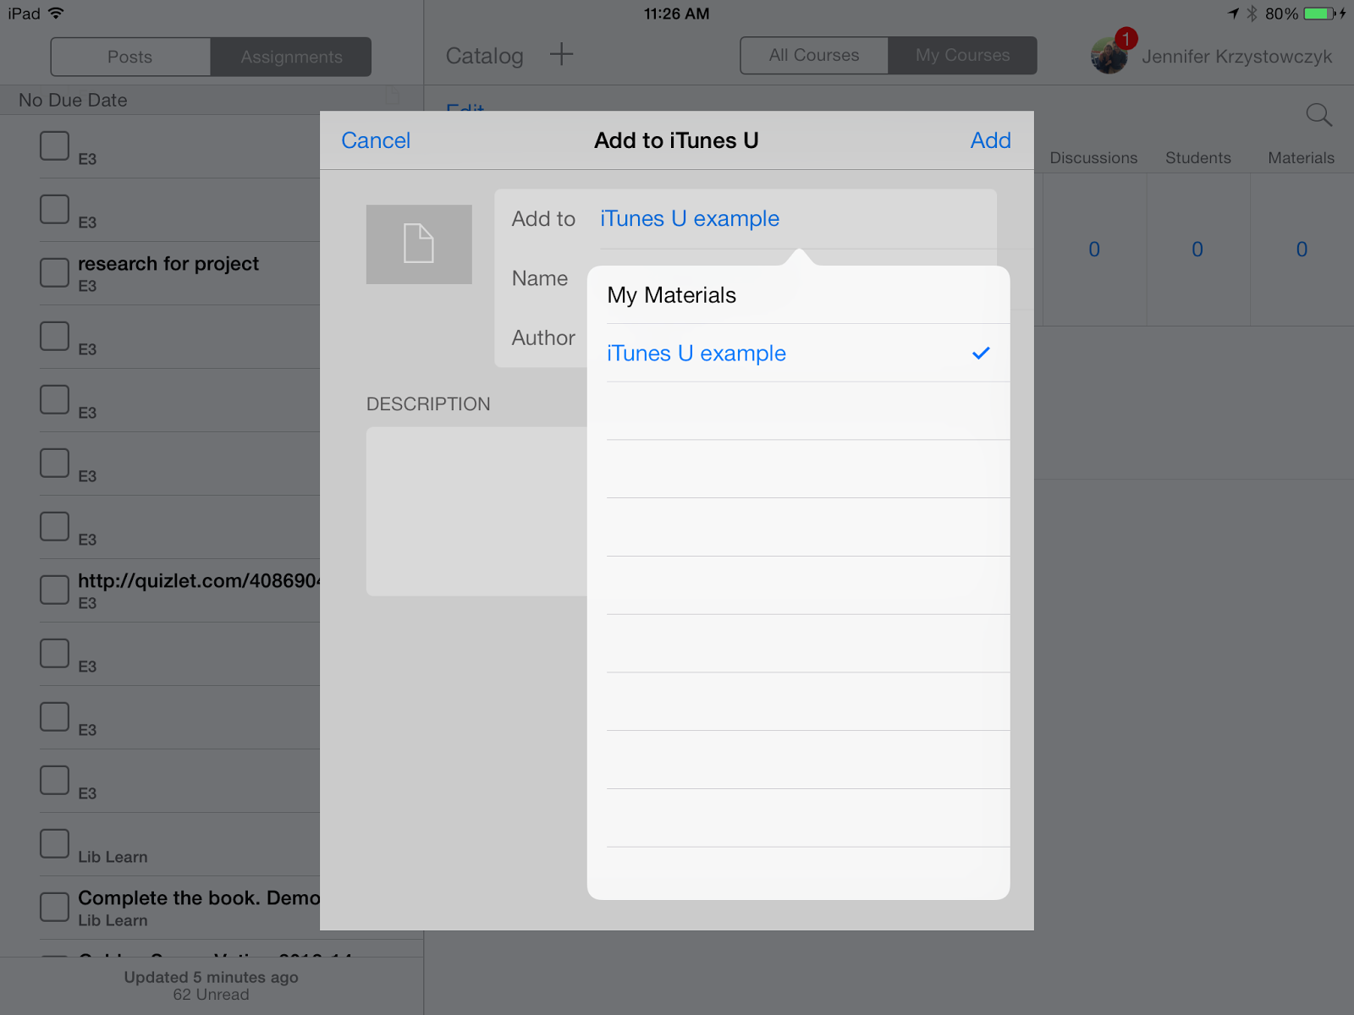Switch to the Posts tab
The height and width of the screenshot is (1015, 1354).
click(x=130, y=57)
